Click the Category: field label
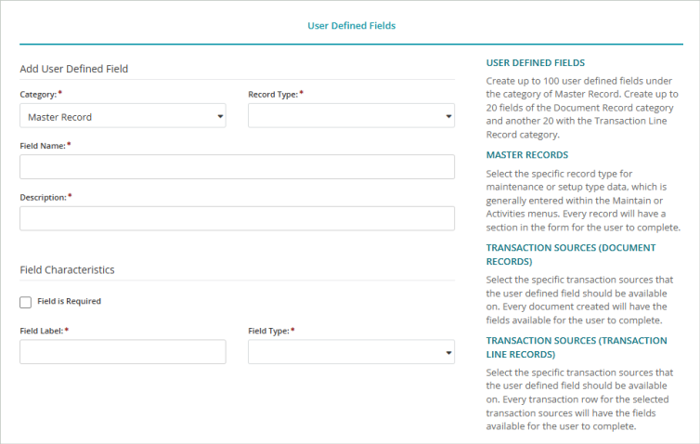This screenshot has width=700, height=444. click(x=38, y=95)
